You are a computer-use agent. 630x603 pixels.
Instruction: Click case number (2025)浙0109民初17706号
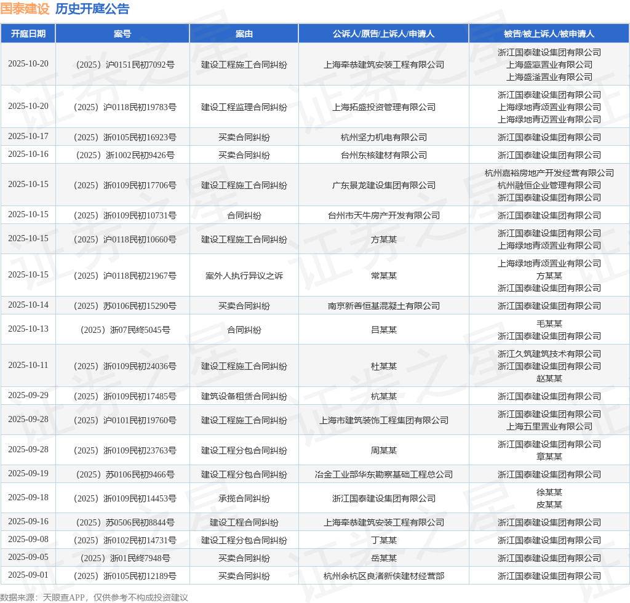126,185
